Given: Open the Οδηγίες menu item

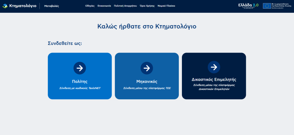Looking at the screenshot, I should [x=90, y=6].
